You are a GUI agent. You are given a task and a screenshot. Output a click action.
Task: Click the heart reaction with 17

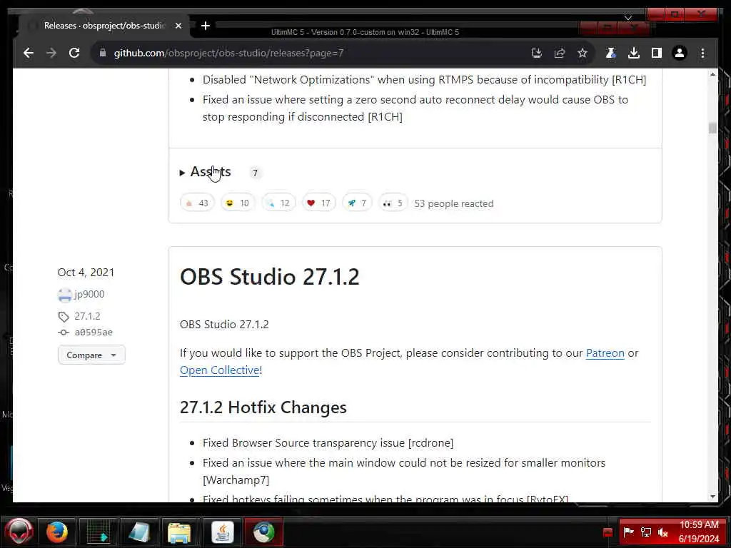click(x=319, y=203)
